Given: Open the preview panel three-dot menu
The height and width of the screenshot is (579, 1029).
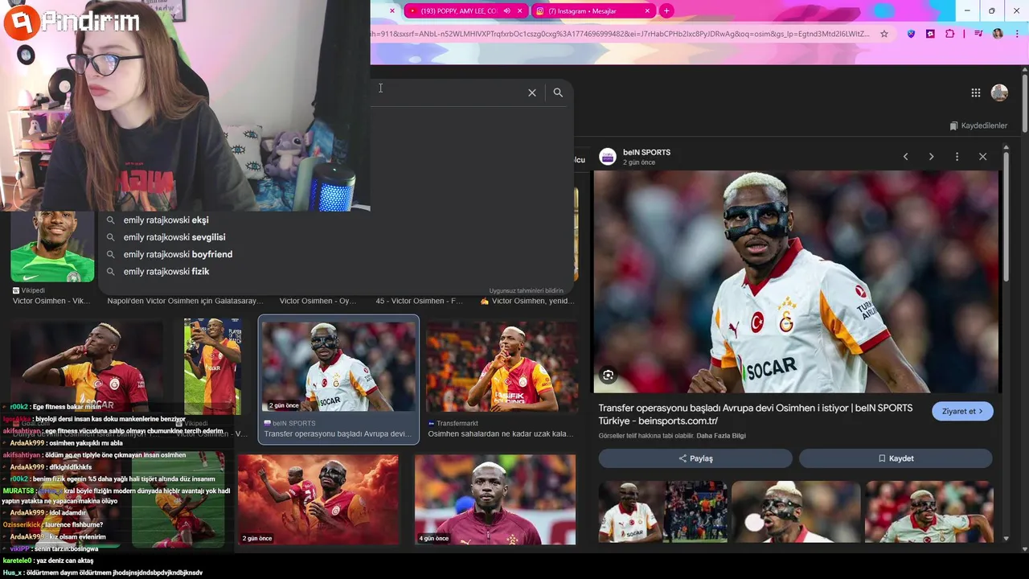Looking at the screenshot, I should pos(957,157).
